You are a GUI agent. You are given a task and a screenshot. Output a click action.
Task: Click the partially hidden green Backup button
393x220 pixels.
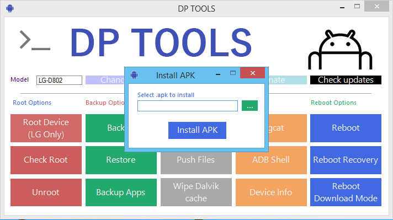(105, 128)
